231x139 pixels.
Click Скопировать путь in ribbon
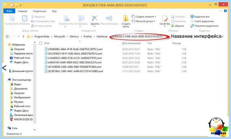pos(43,21)
